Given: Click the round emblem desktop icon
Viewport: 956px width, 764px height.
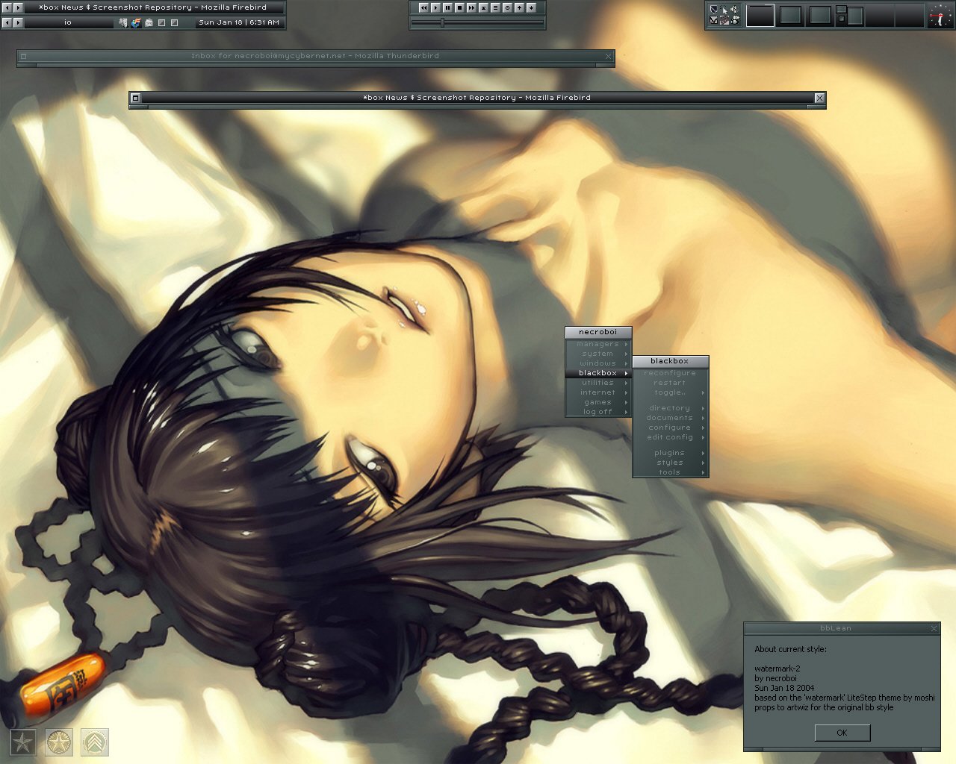Looking at the screenshot, I should [59, 742].
